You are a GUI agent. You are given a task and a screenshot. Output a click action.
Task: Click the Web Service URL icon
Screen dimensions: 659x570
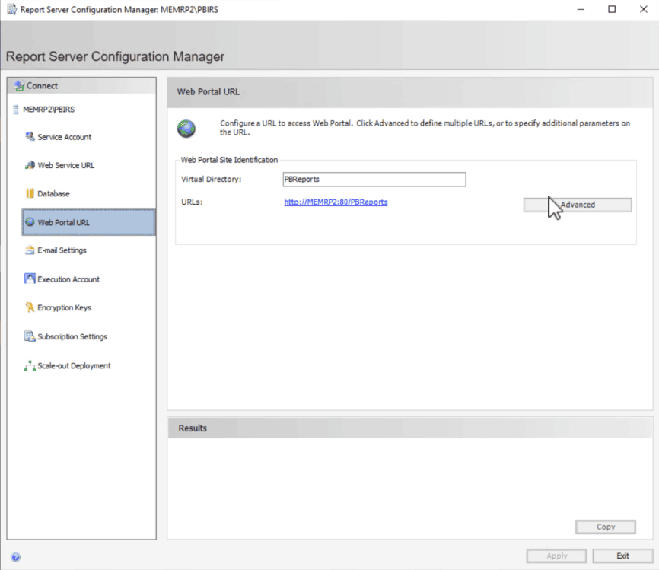click(30, 165)
